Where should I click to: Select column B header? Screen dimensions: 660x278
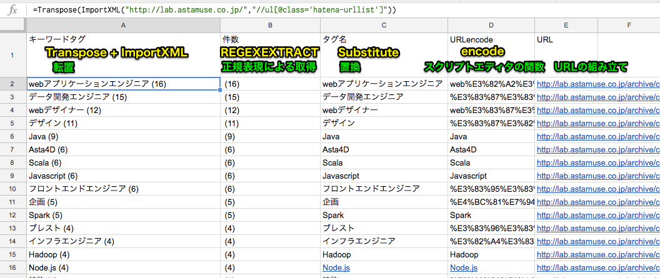(270, 25)
